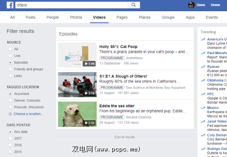Screen dimensions: 227x157
Task: Select the Friends and groups source filter
Action: point(11,69)
